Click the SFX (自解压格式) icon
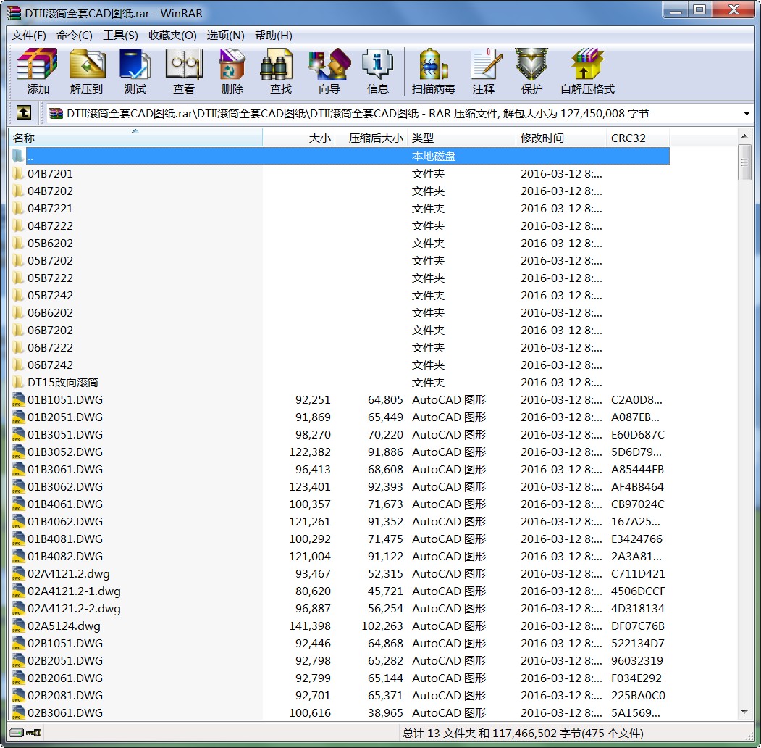The image size is (761, 748). pyautogui.click(x=587, y=71)
